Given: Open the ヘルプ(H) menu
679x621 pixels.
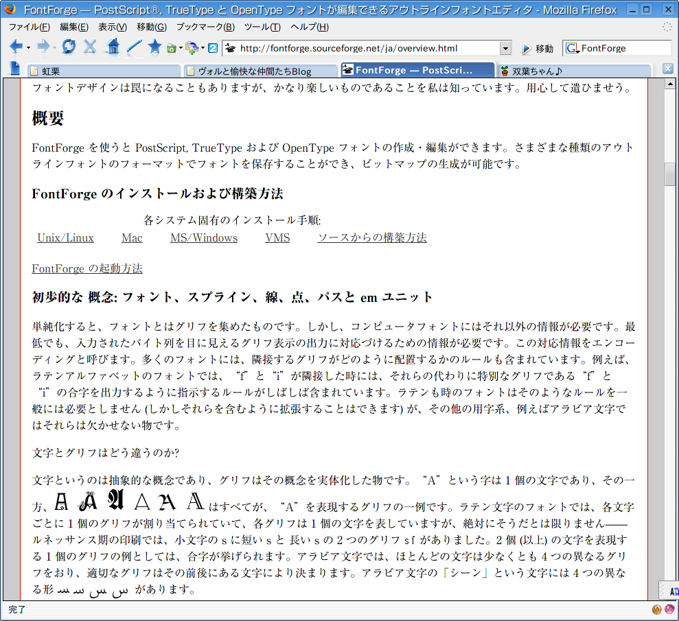Looking at the screenshot, I should [310, 27].
